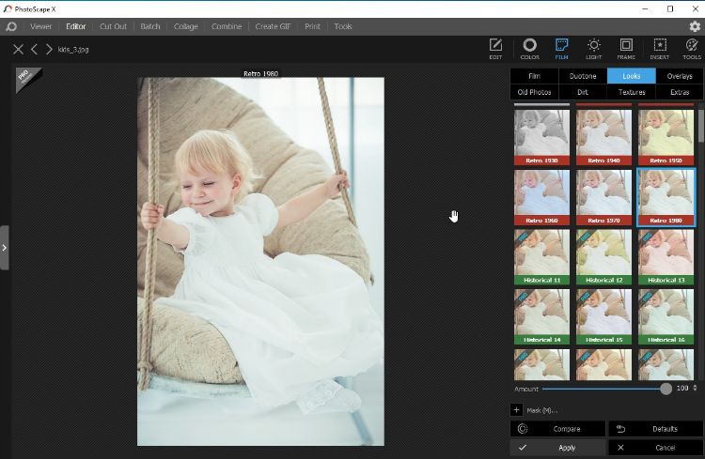Click the Amount slider handle
705x459 pixels.
[x=666, y=388]
